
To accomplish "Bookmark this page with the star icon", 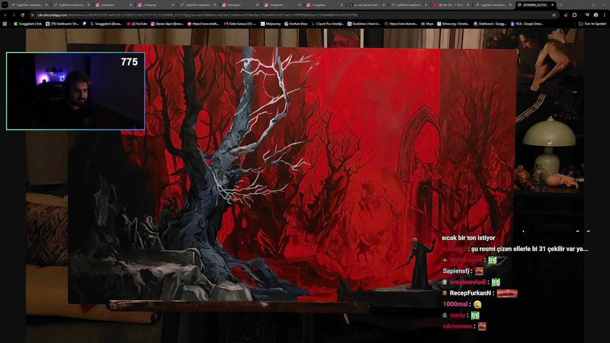I will point(554,15).
